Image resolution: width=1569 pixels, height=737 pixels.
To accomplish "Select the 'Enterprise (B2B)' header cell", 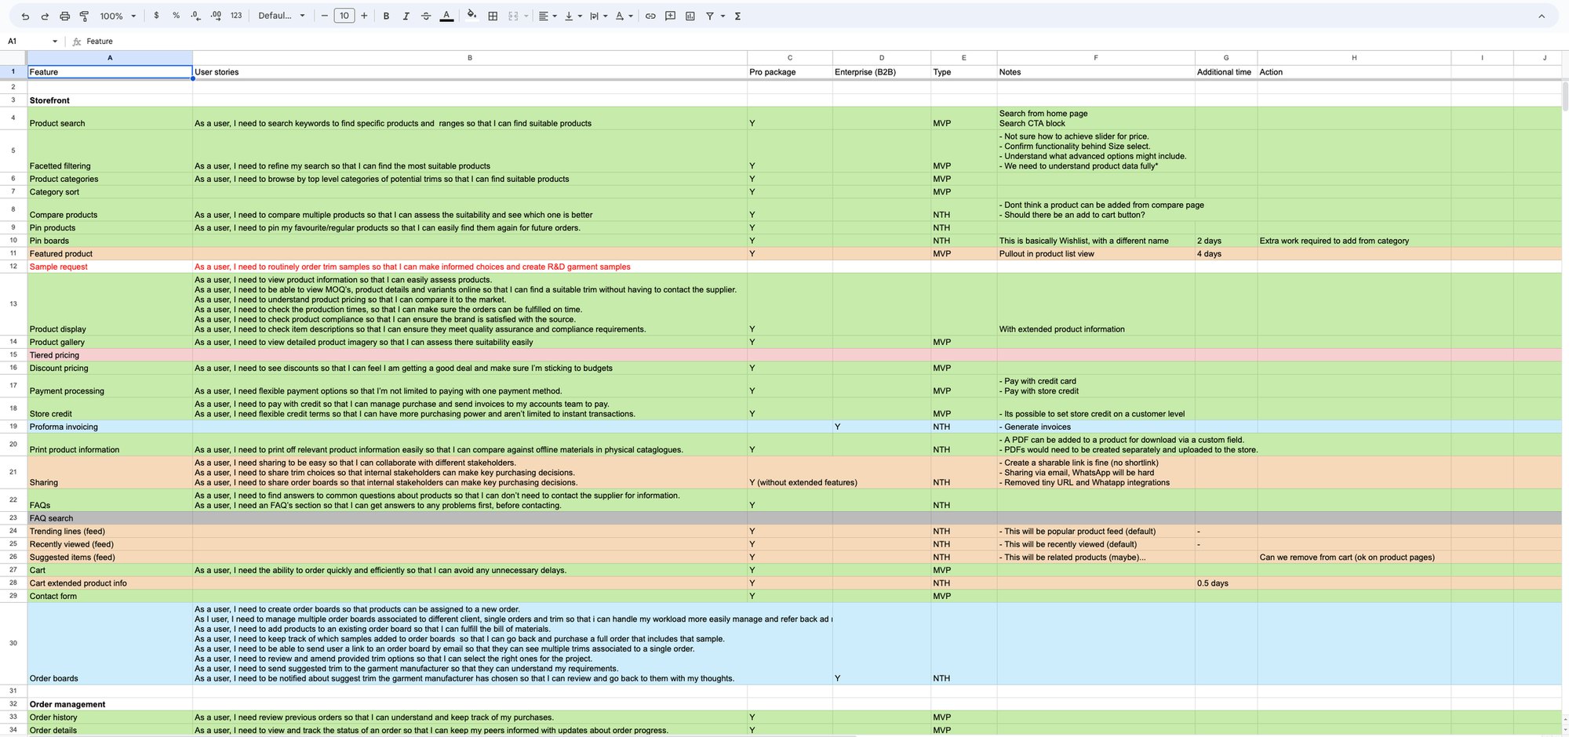I will (x=882, y=72).
